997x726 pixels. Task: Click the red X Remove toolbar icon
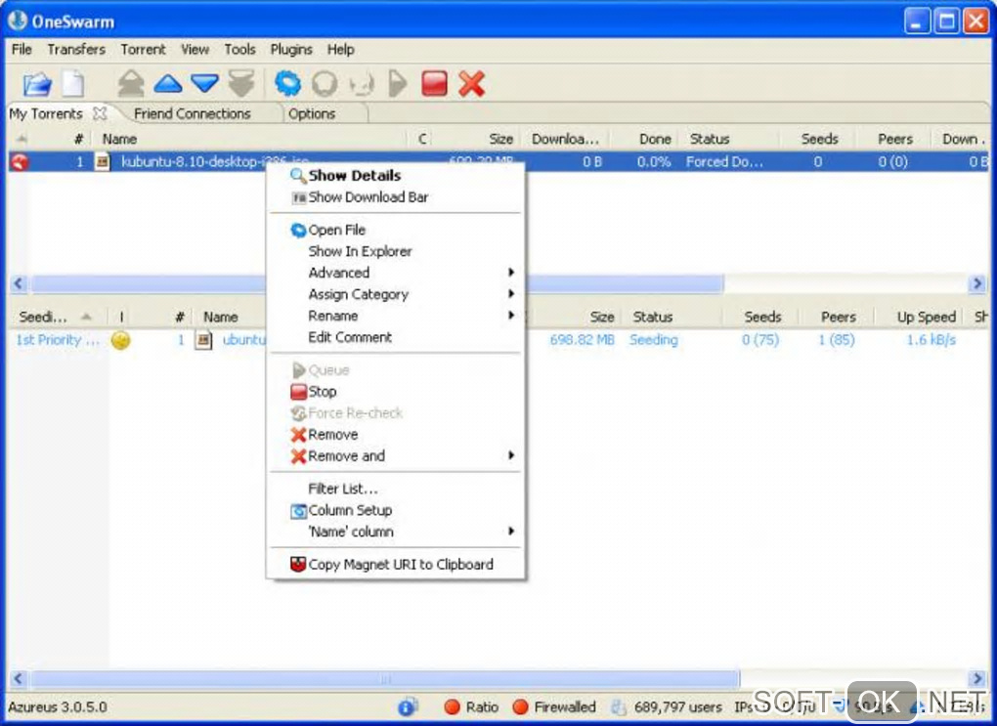471,83
